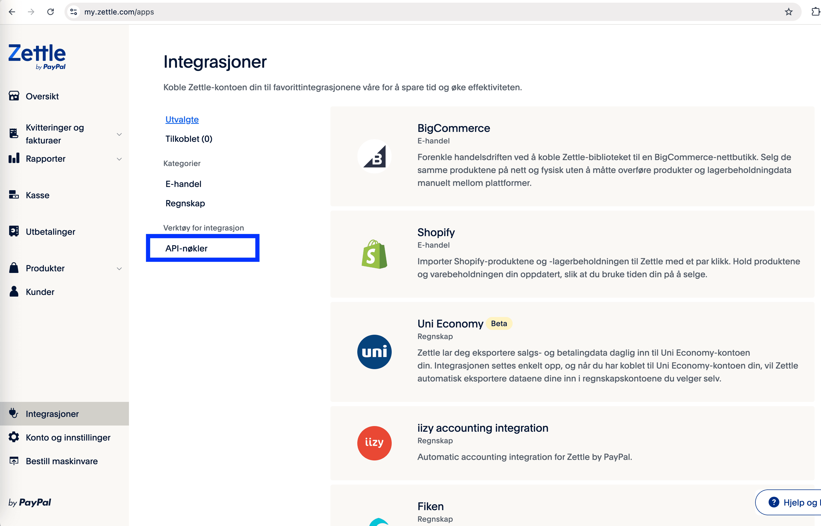The height and width of the screenshot is (526, 821).
Task: Bookmark page with the star icon
Action: (x=788, y=12)
